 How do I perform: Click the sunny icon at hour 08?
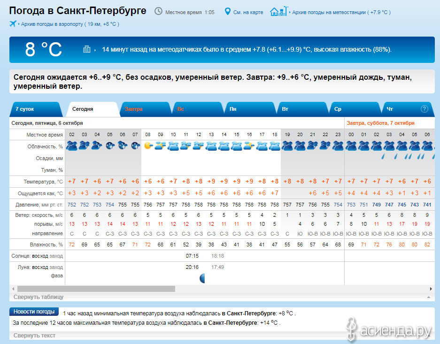click(148, 146)
